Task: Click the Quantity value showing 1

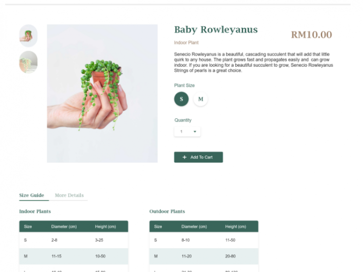Action: click(x=181, y=131)
